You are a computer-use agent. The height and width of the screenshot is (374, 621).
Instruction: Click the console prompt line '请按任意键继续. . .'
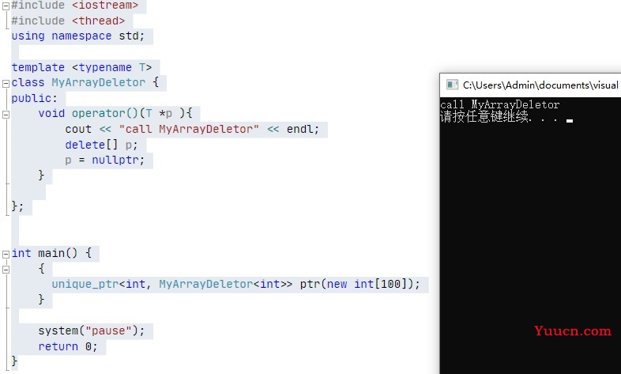pyautogui.click(x=499, y=117)
